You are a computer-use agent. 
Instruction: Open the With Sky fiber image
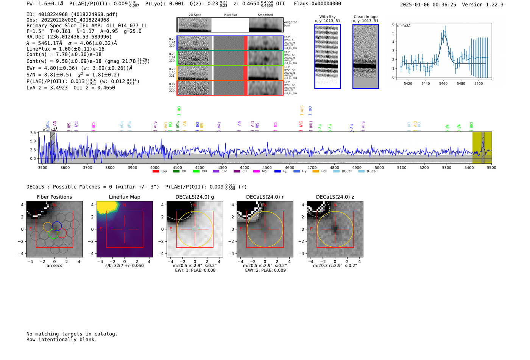[327, 56]
